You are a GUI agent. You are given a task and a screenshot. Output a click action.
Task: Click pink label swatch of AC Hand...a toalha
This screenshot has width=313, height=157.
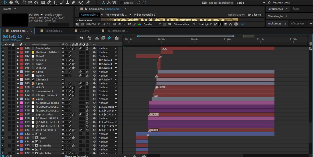pos(21,103)
